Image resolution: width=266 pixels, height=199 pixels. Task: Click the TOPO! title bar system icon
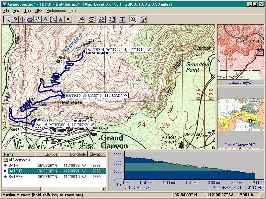pos(5,4)
